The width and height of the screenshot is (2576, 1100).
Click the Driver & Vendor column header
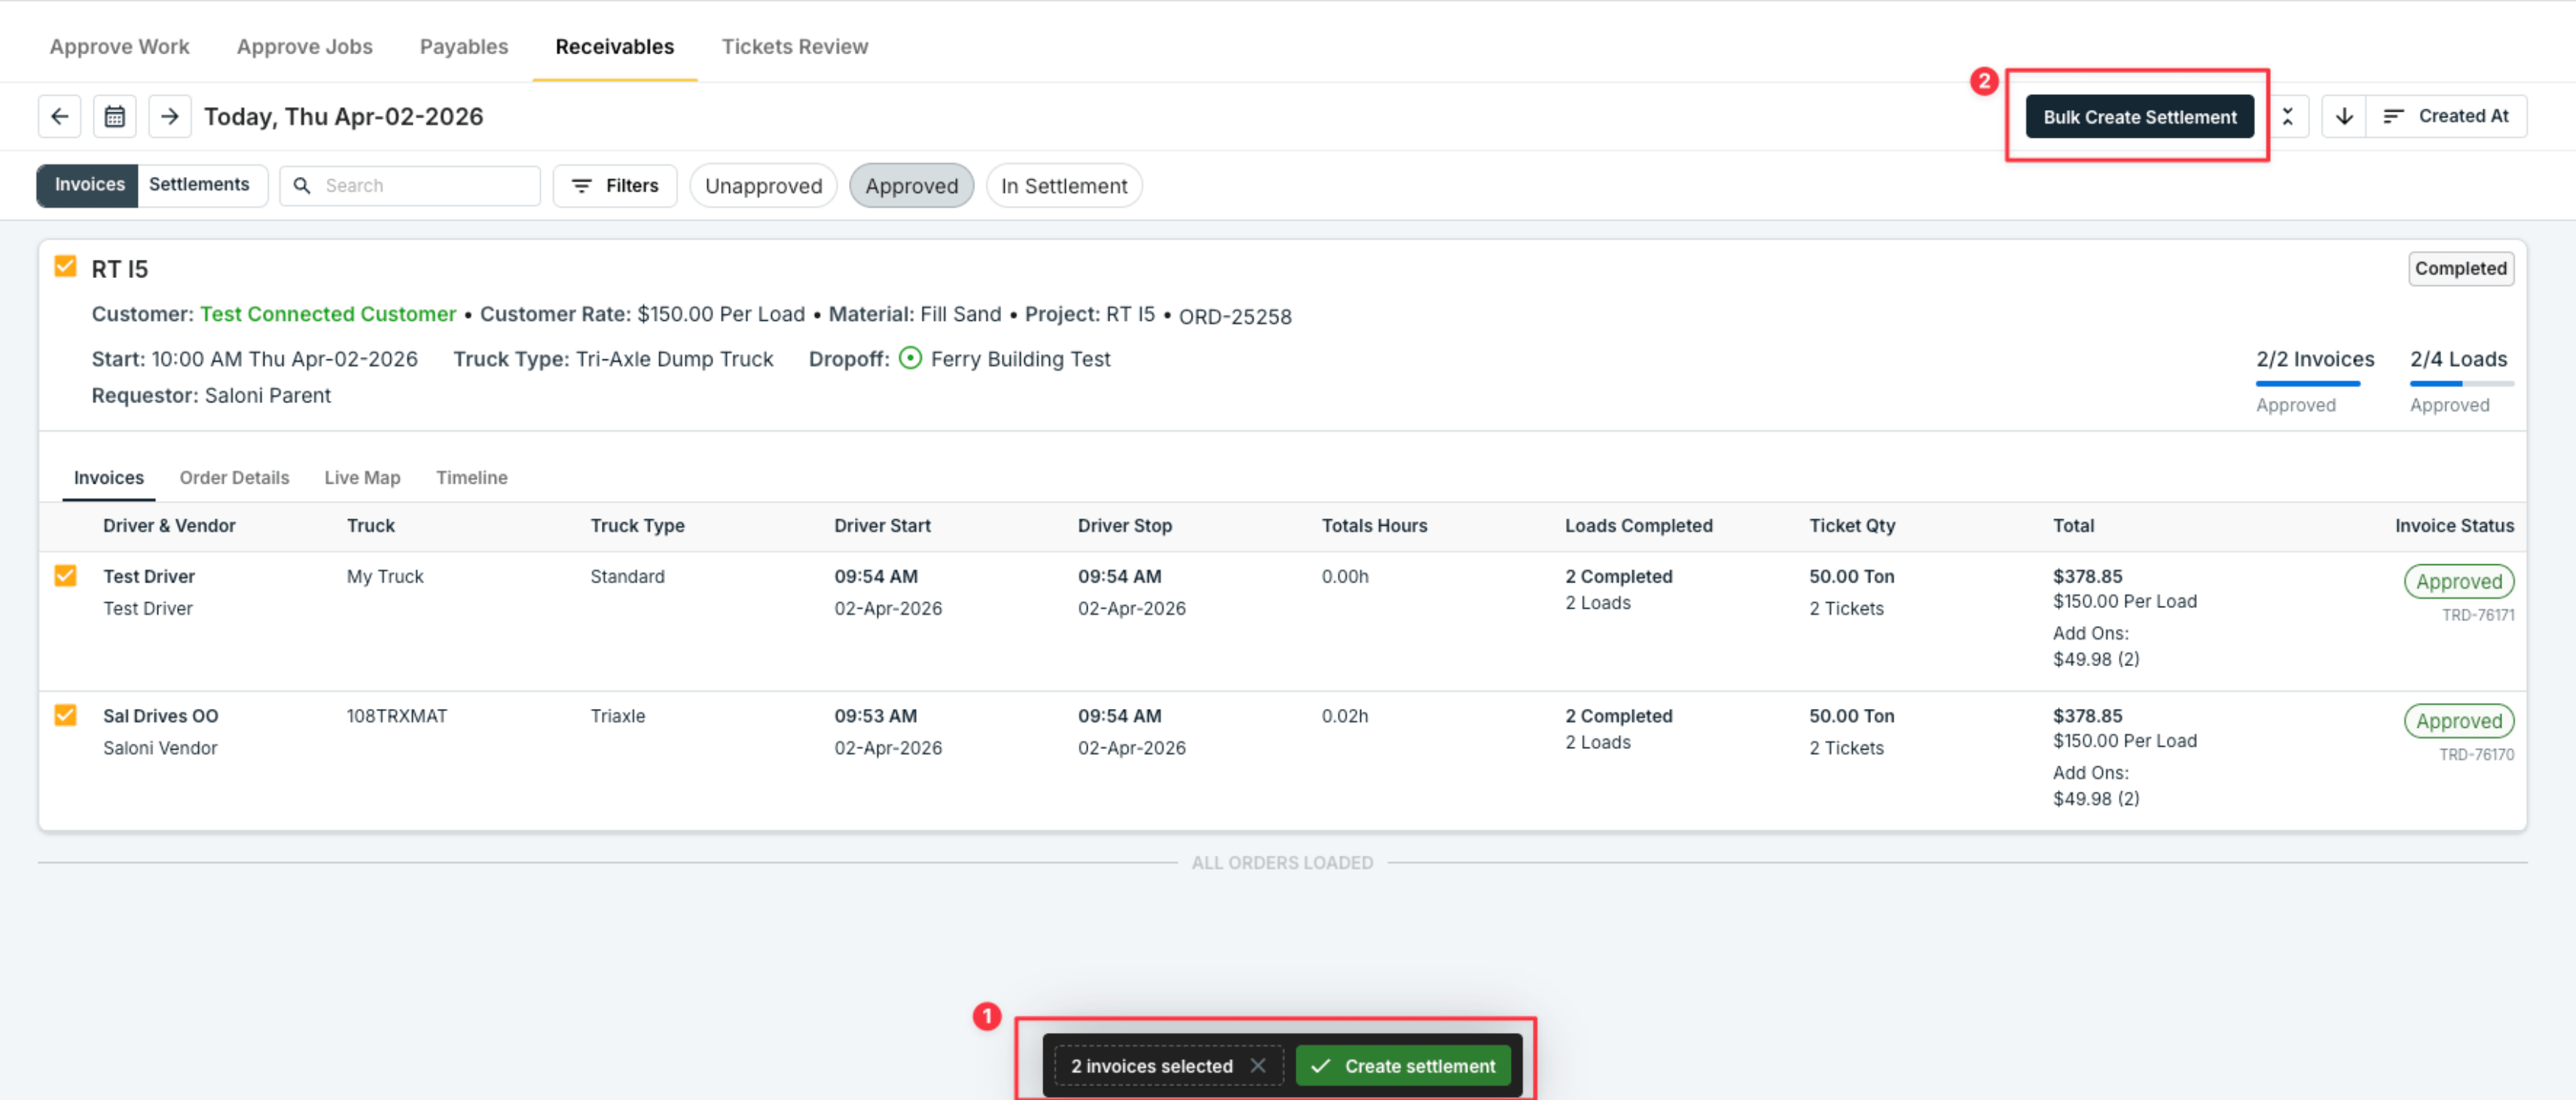(x=169, y=525)
